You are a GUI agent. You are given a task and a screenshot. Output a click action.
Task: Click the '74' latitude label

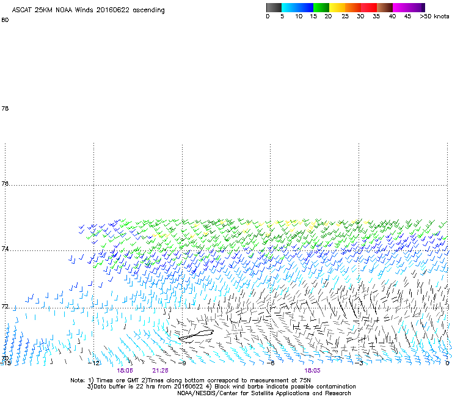pyautogui.click(x=5, y=249)
